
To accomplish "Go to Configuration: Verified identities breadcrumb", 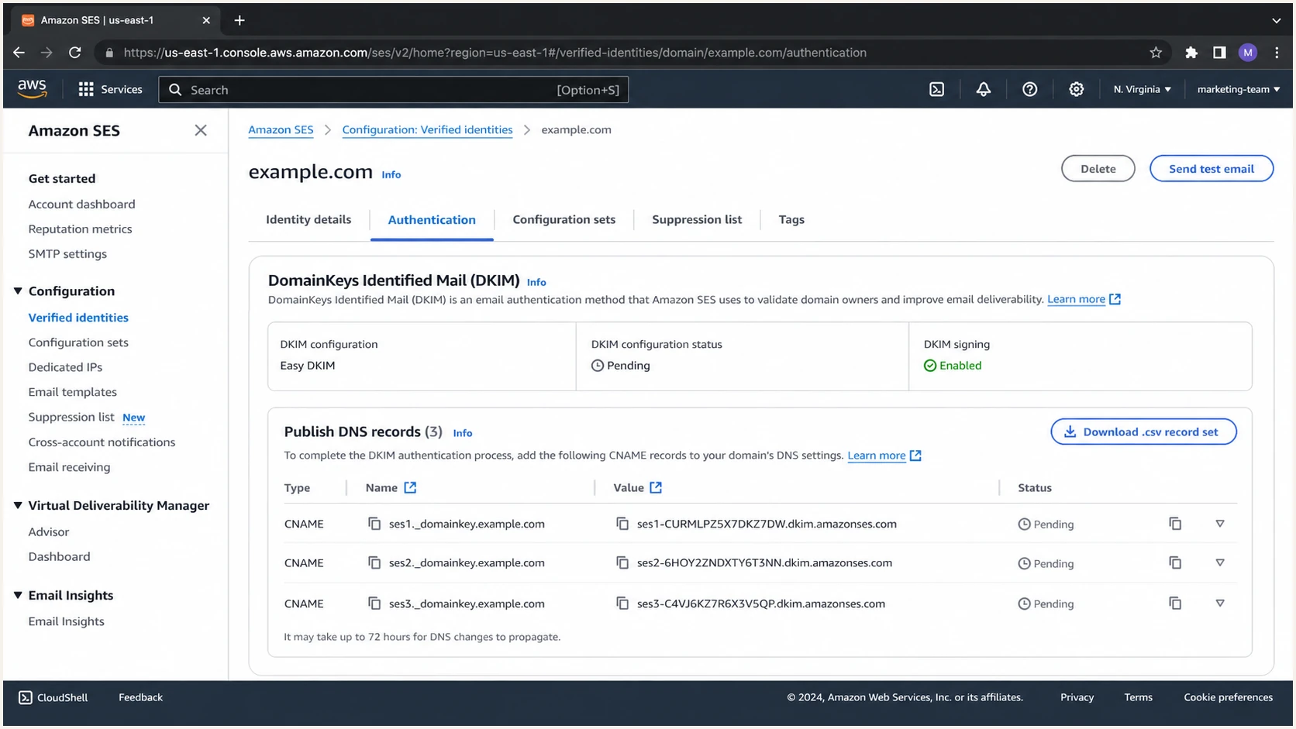I will [427, 129].
